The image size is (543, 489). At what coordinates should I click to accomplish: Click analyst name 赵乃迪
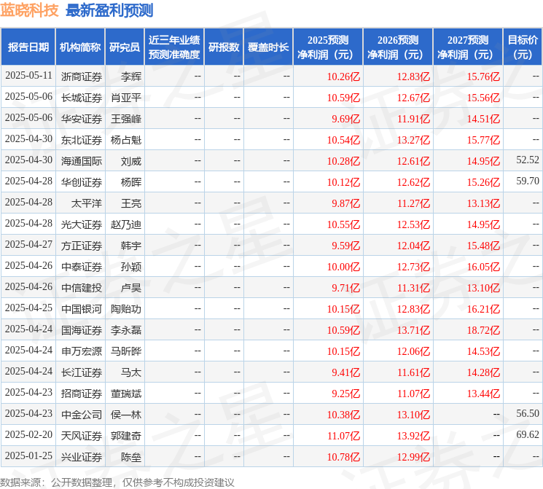tap(126, 224)
